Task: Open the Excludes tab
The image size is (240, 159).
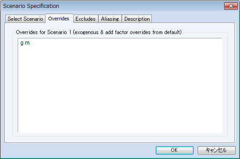Action: pyautogui.click(x=86, y=19)
